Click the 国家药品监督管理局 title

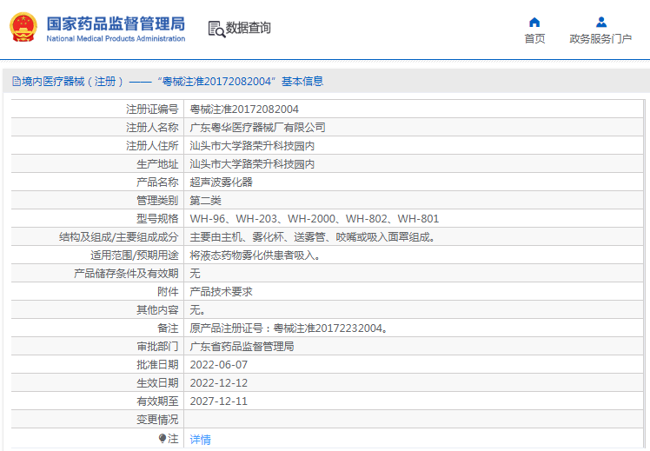click(x=116, y=24)
